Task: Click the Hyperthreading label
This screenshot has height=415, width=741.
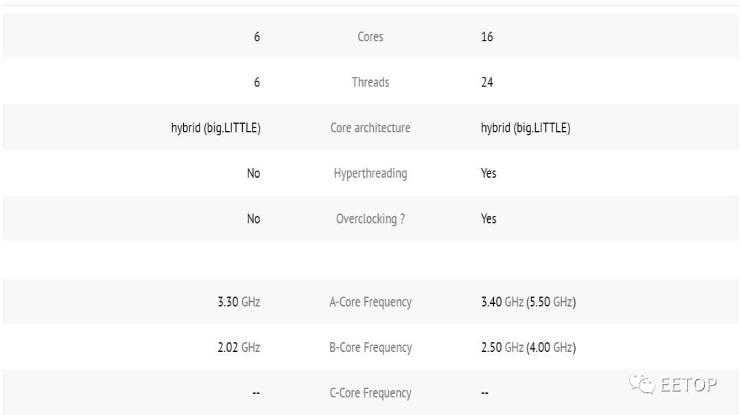Action: coord(370,174)
